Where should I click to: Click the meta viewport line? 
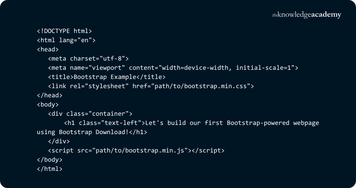pos(173,68)
